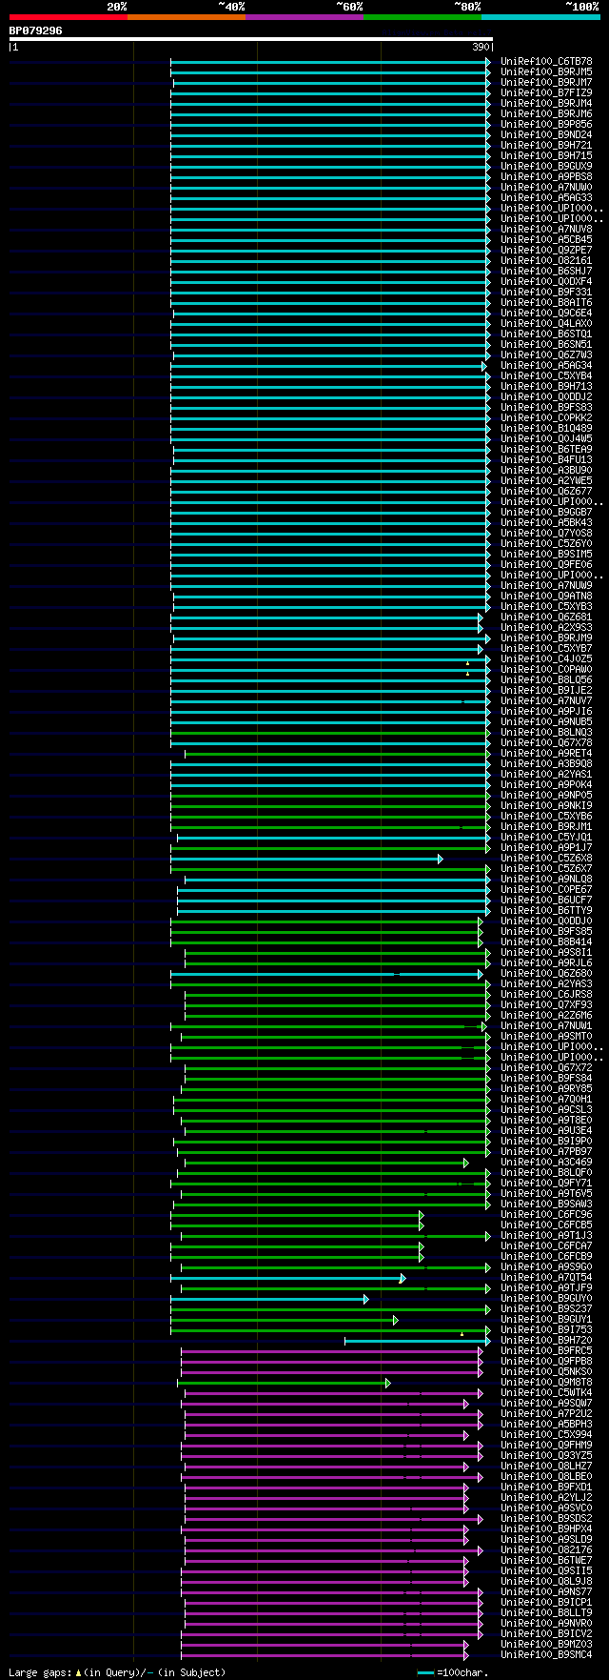Click the purple ~60% identity legend segment
The width and height of the screenshot is (609, 1680).
[x=304, y=16]
